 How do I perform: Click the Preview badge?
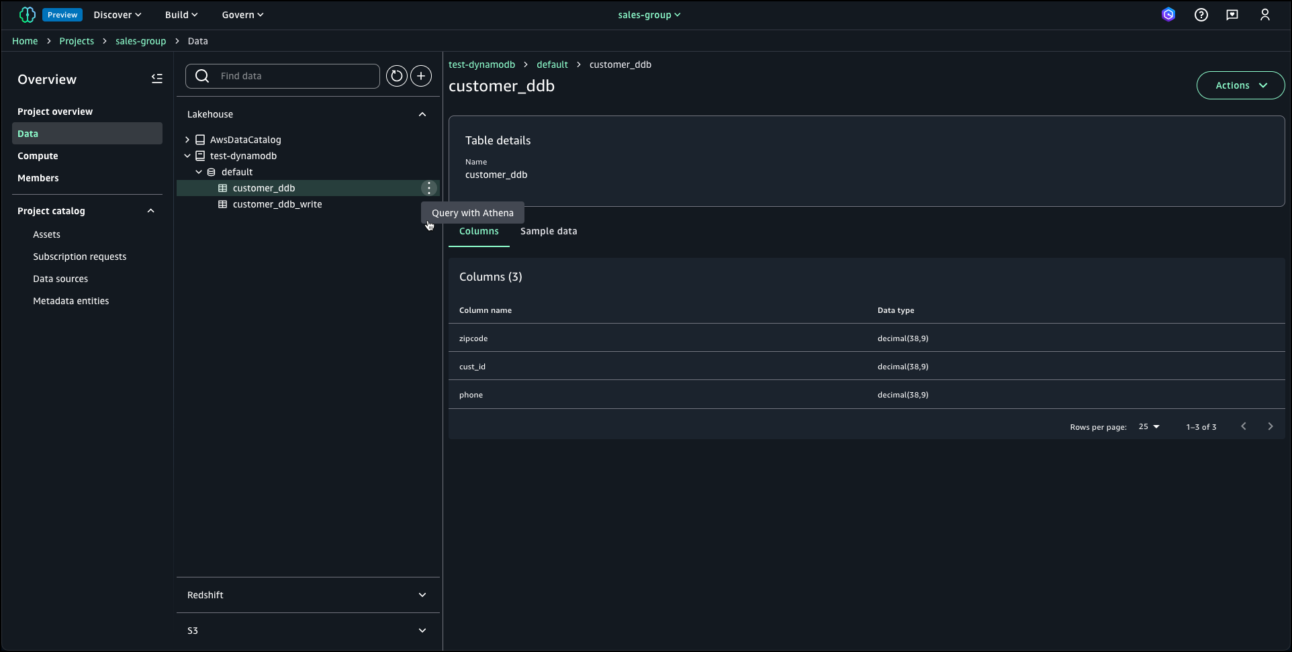click(x=62, y=15)
